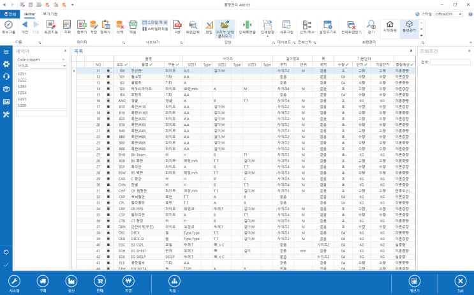
Task: Open Quick Access Toolbar customize arrow
Action: pos(73,5)
